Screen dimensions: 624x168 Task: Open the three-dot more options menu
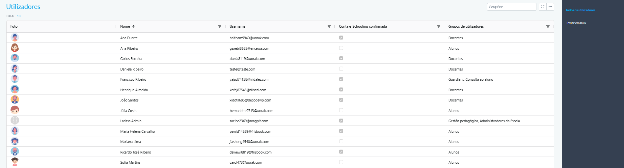[x=550, y=7]
